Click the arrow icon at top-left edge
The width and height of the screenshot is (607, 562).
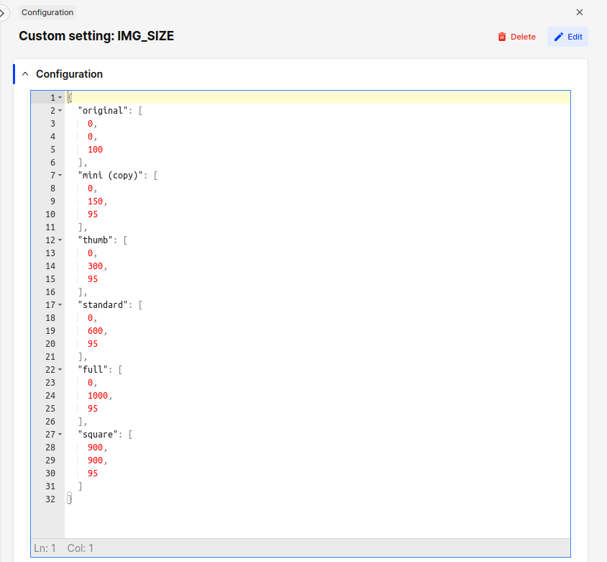coord(3,12)
